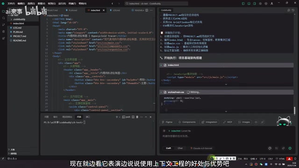Click the Images chip
The height and width of the screenshot is (168, 299).
click(244, 122)
